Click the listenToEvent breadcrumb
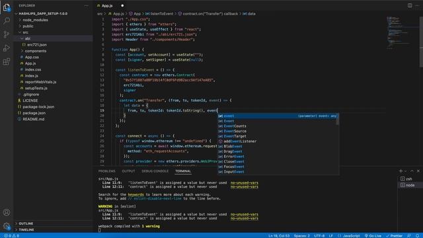 [161, 14]
